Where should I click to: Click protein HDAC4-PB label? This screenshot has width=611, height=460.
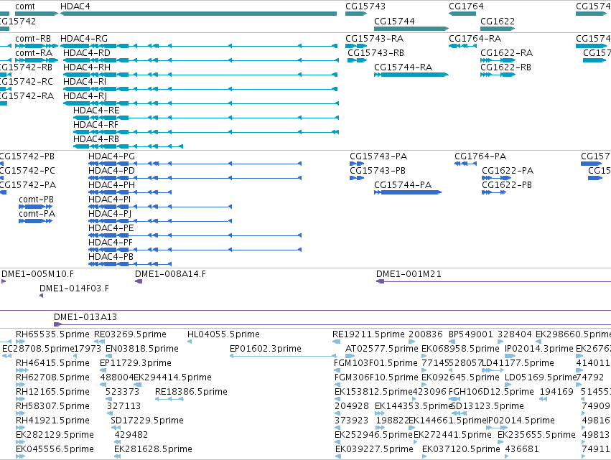111,257
